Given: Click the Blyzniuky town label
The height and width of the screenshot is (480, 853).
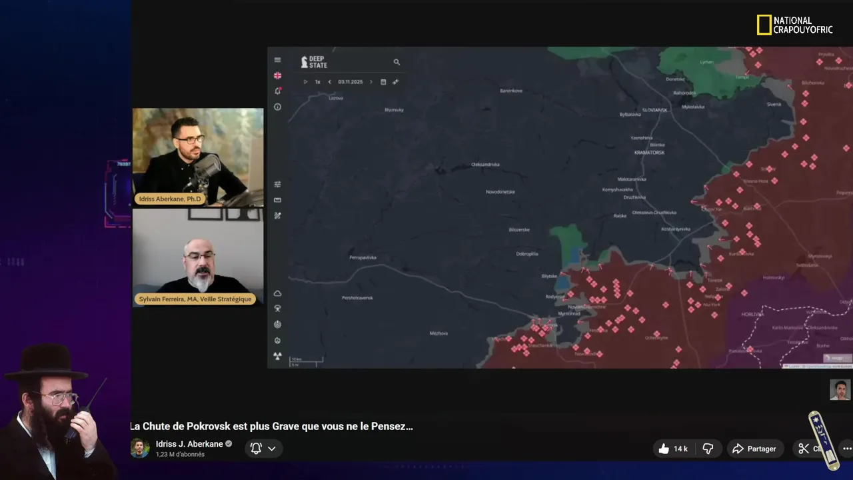Looking at the screenshot, I should coord(394,109).
